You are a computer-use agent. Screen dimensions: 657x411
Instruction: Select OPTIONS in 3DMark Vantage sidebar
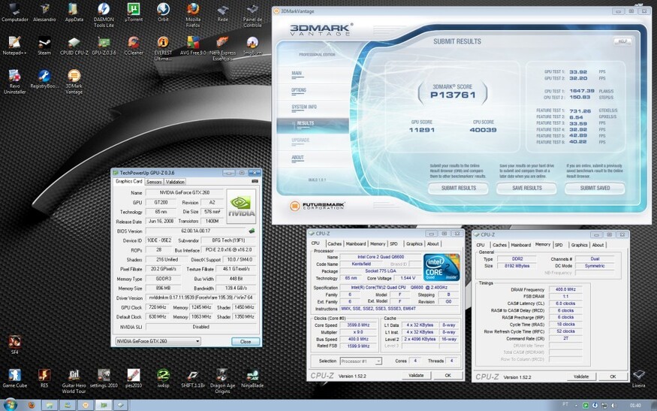(299, 90)
